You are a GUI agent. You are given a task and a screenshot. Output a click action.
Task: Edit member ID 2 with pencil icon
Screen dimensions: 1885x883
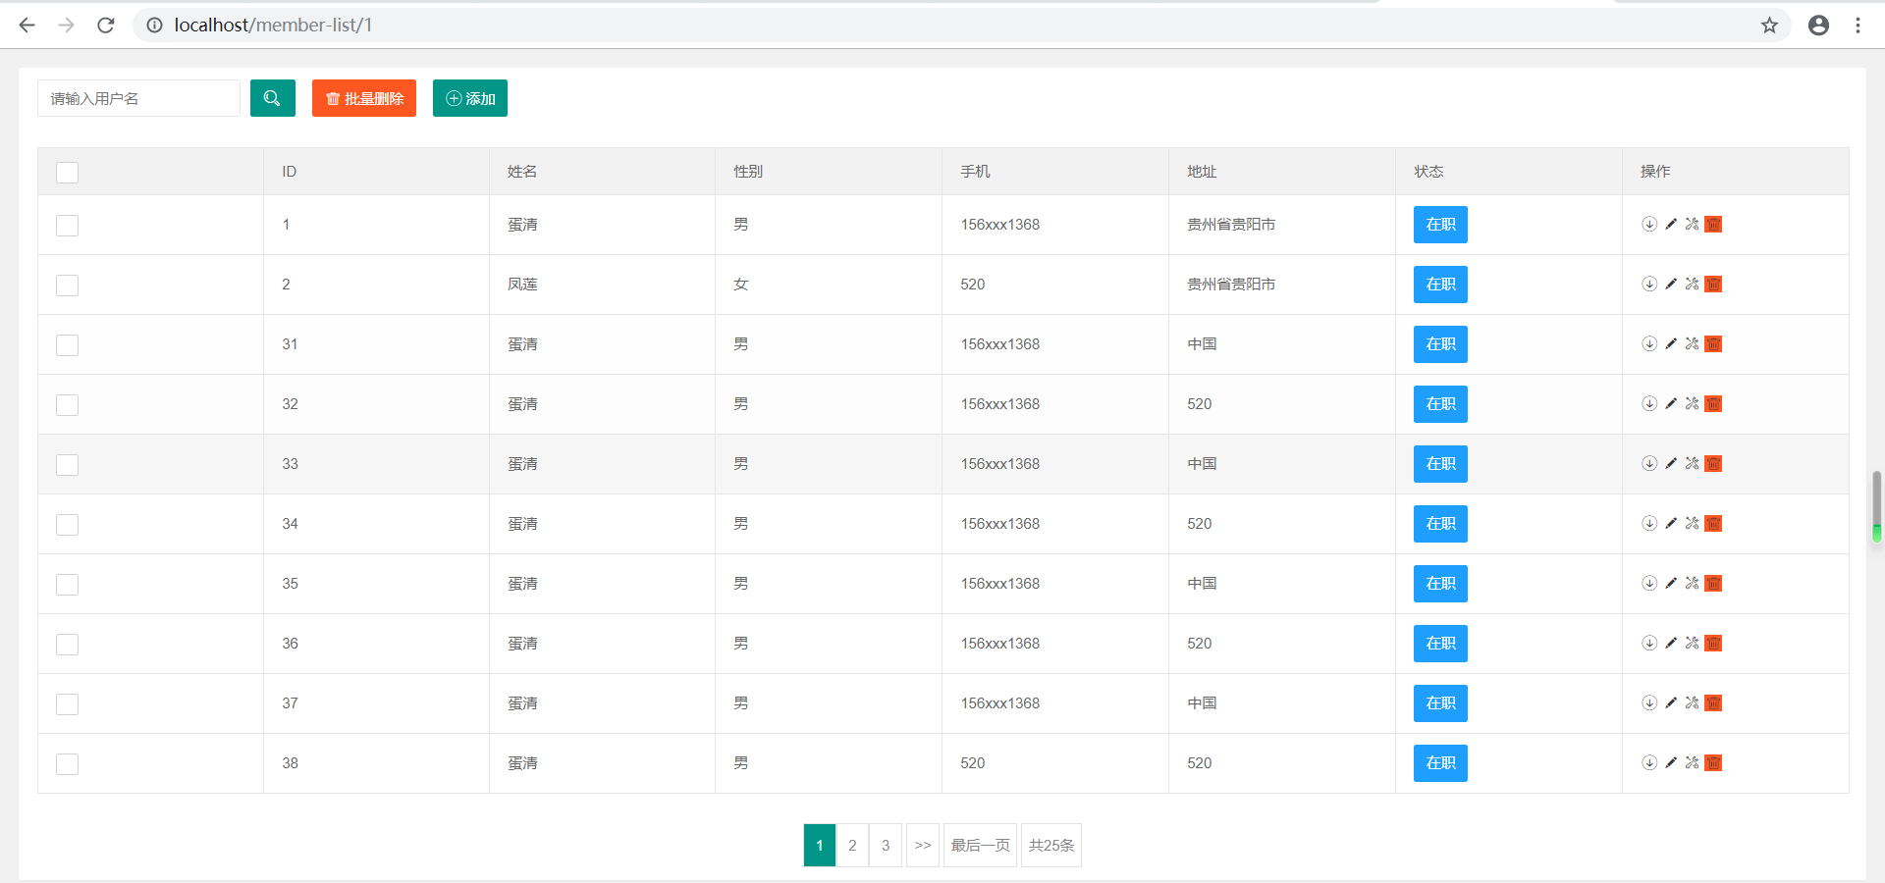1671,284
